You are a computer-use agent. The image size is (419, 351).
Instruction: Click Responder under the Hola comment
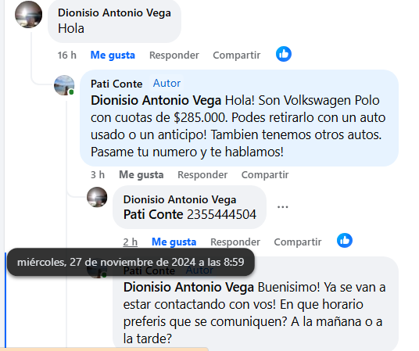click(x=174, y=56)
